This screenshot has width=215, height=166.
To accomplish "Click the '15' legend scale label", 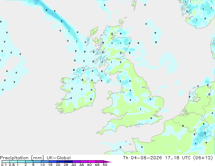I will (50, 165).
